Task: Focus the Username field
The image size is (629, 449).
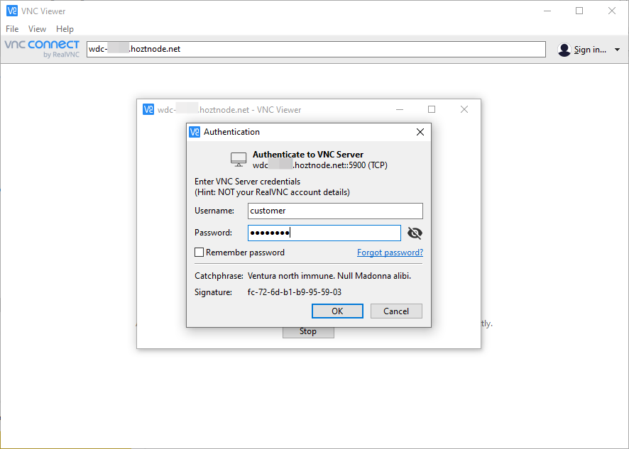Action: point(335,211)
